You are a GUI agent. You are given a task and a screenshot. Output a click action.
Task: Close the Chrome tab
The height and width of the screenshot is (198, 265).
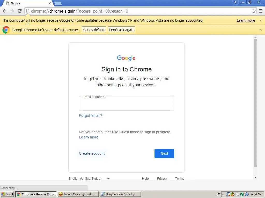pos(50,3)
